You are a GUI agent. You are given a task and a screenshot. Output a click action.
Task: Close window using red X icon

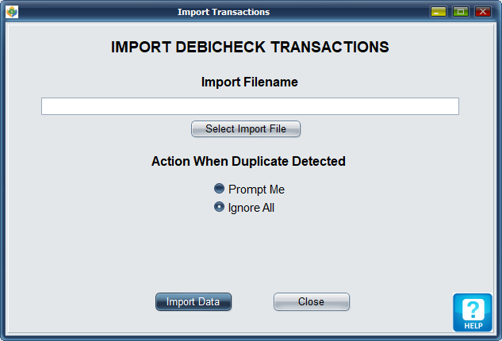[482, 12]
